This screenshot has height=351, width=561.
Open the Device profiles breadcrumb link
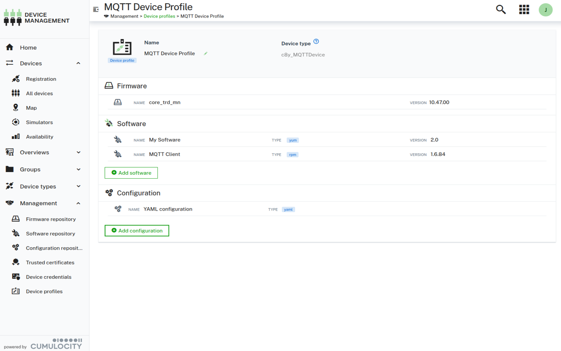(159, 16)
